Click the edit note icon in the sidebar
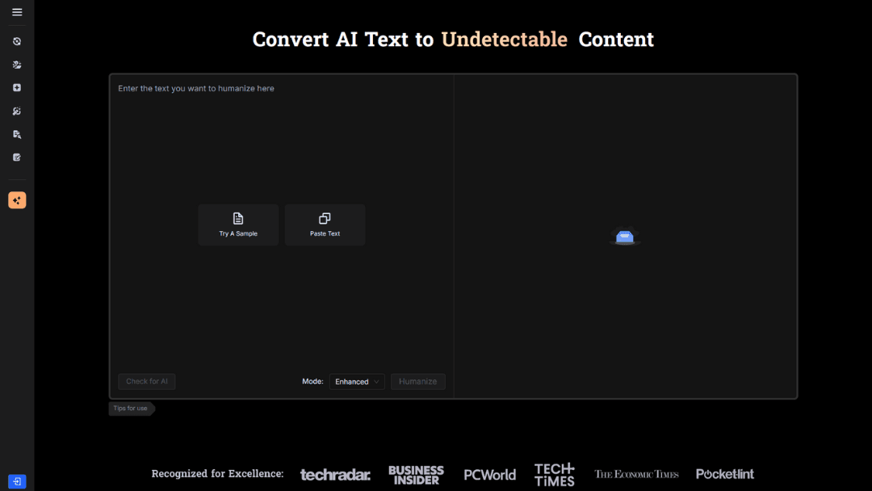Screen dimensions: 872x491 click(17, 157)
